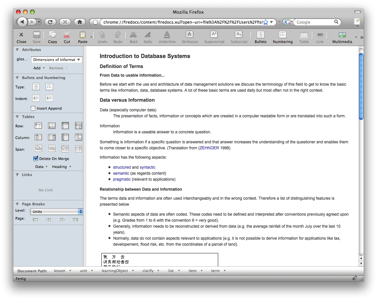The image size is (377, 300).
Task: Collapse the Bullets and Numbering section
Action: pos(17,78)
